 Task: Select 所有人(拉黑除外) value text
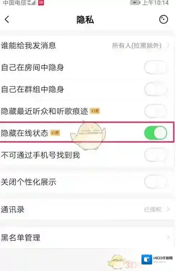pyautogui.click(x=137, y=46)
